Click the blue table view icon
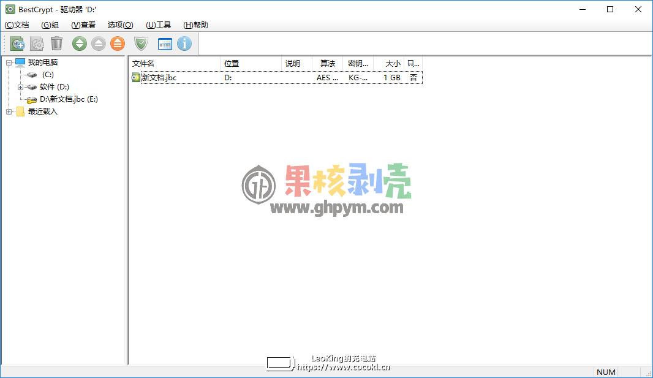653x378 pixels. [165, 43]
